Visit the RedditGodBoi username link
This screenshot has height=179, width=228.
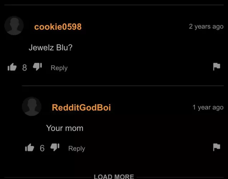(81, 107)
